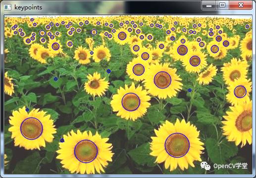Maximize the keypoints window
This screenshot has width=256, height=178.
tap(222, 5)
